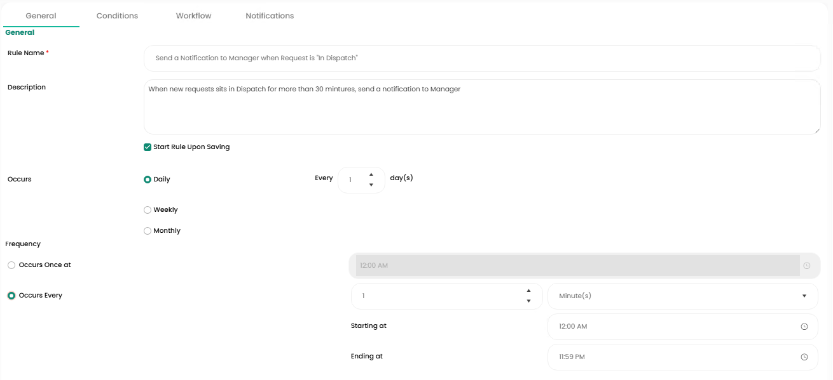
Task: Select the Weekly occurrence option
Action: (148, 210)
